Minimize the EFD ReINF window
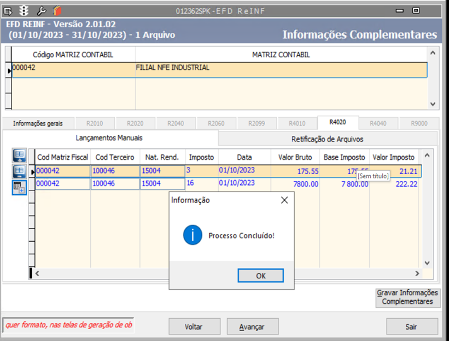Screen dimensions: 449x341 click(399, 11)
